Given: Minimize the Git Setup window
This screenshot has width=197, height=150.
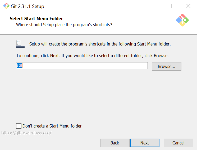Looking at the screenshot, I should (152, 6).
